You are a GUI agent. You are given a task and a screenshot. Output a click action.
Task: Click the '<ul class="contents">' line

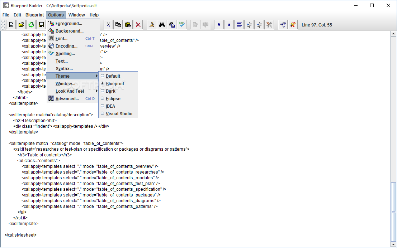click(x=38, y=161)
